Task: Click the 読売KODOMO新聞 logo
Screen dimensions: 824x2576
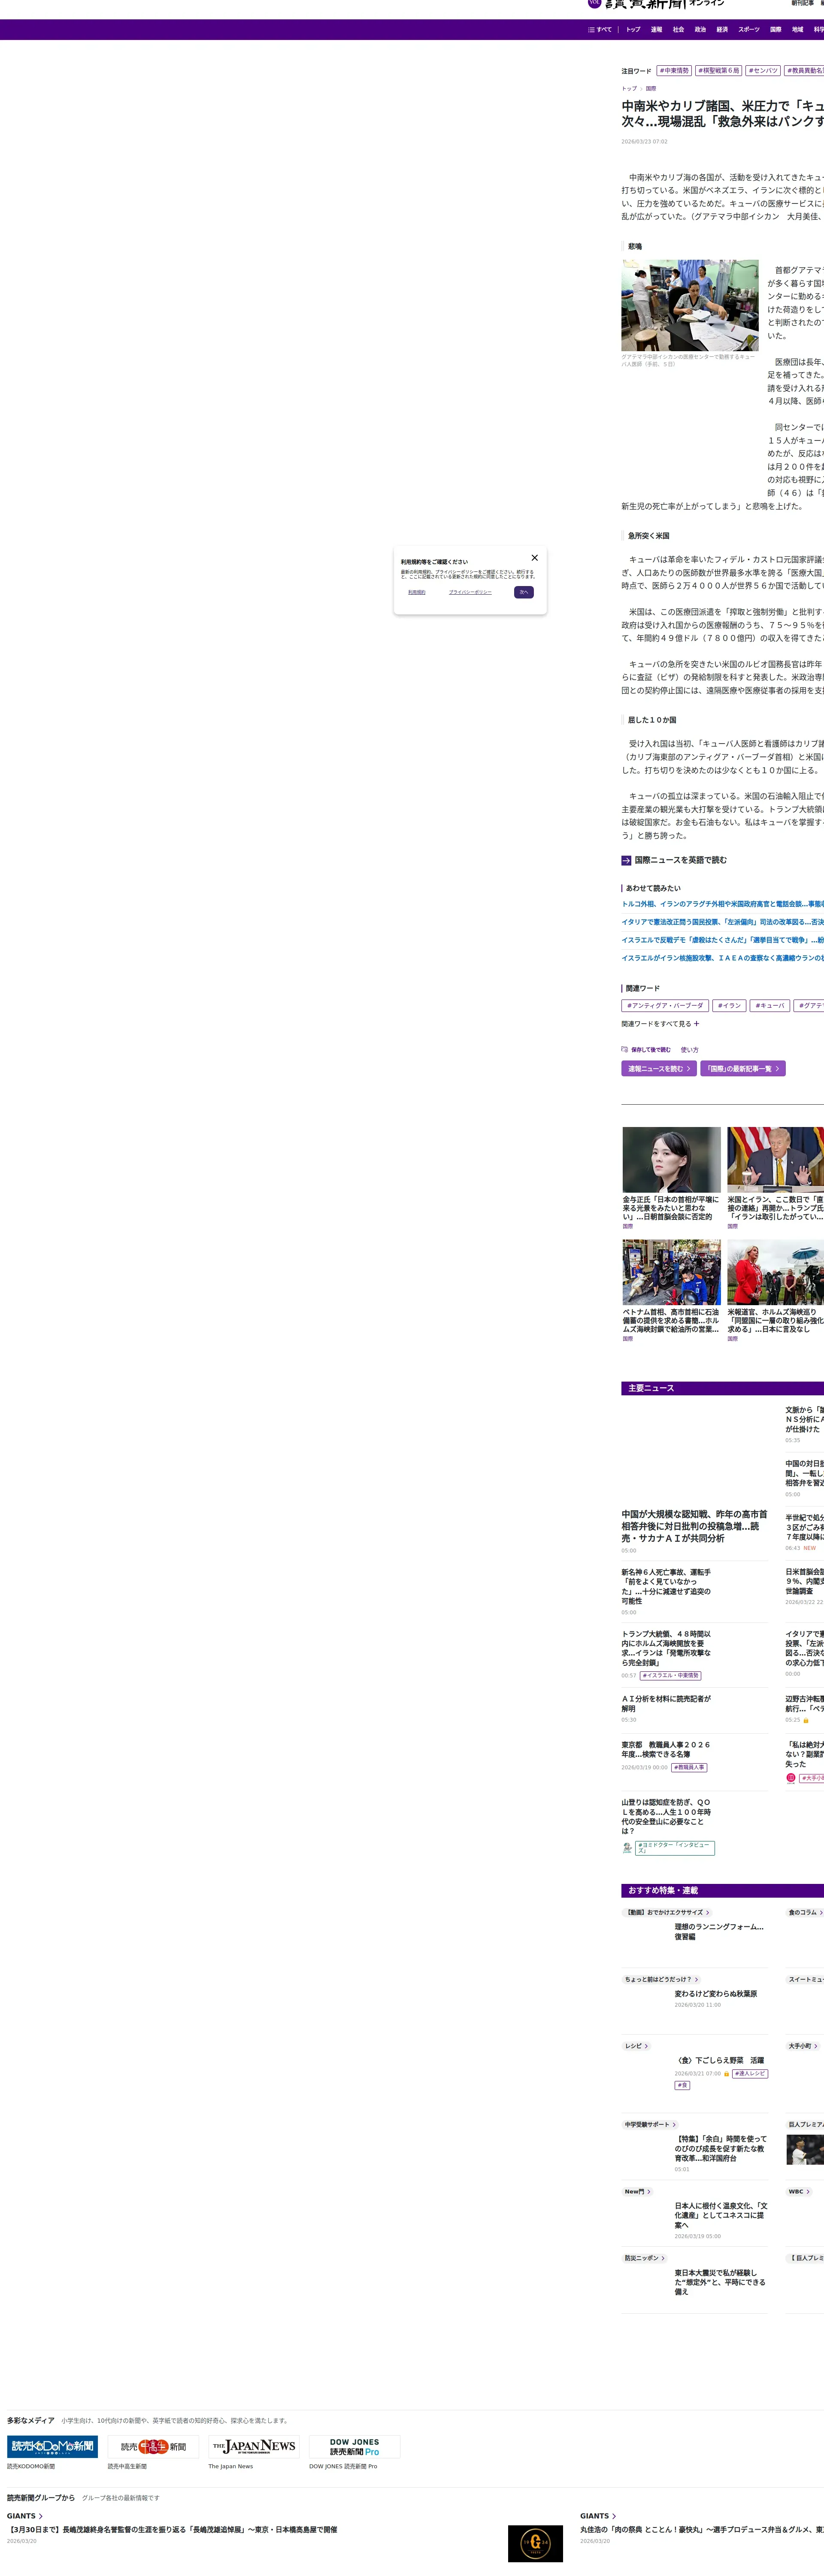Action: click(52, 2447)
